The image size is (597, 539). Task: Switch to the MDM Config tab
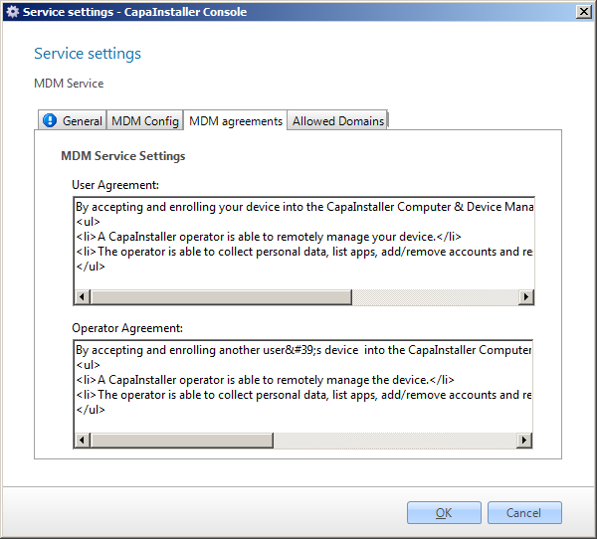[x=145, y=120]
